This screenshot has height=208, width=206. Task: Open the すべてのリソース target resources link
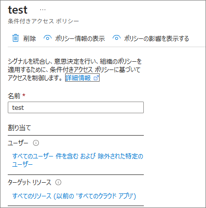click(74, 196)
